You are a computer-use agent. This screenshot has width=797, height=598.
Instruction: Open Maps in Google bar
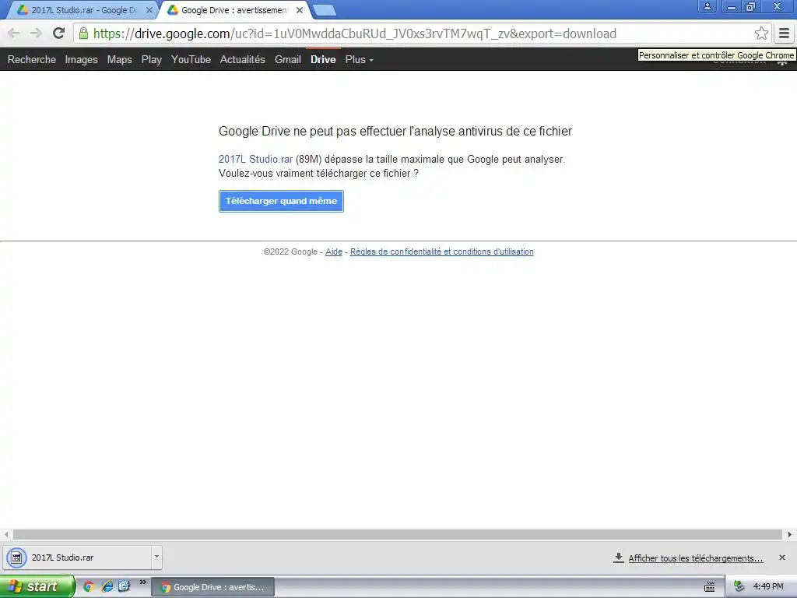pyautogui.click(x=119, y=59)
